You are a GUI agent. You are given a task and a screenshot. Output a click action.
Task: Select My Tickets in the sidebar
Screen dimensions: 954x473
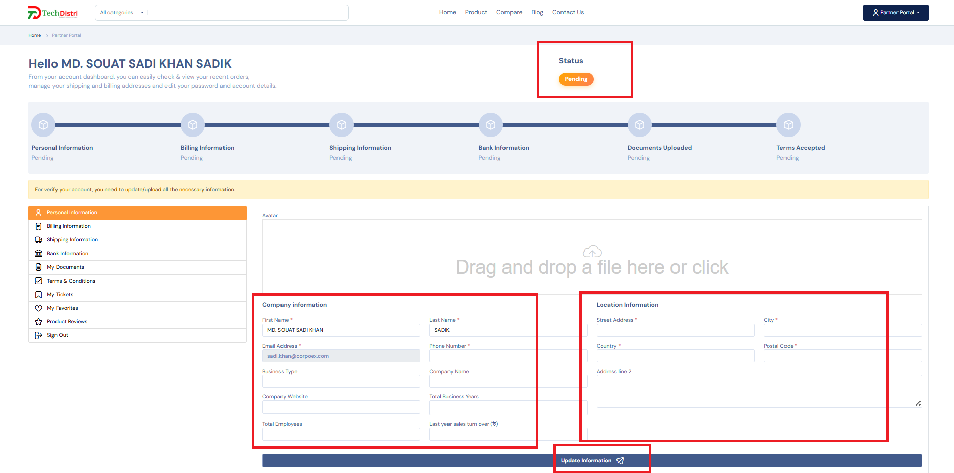click(60, 295)
